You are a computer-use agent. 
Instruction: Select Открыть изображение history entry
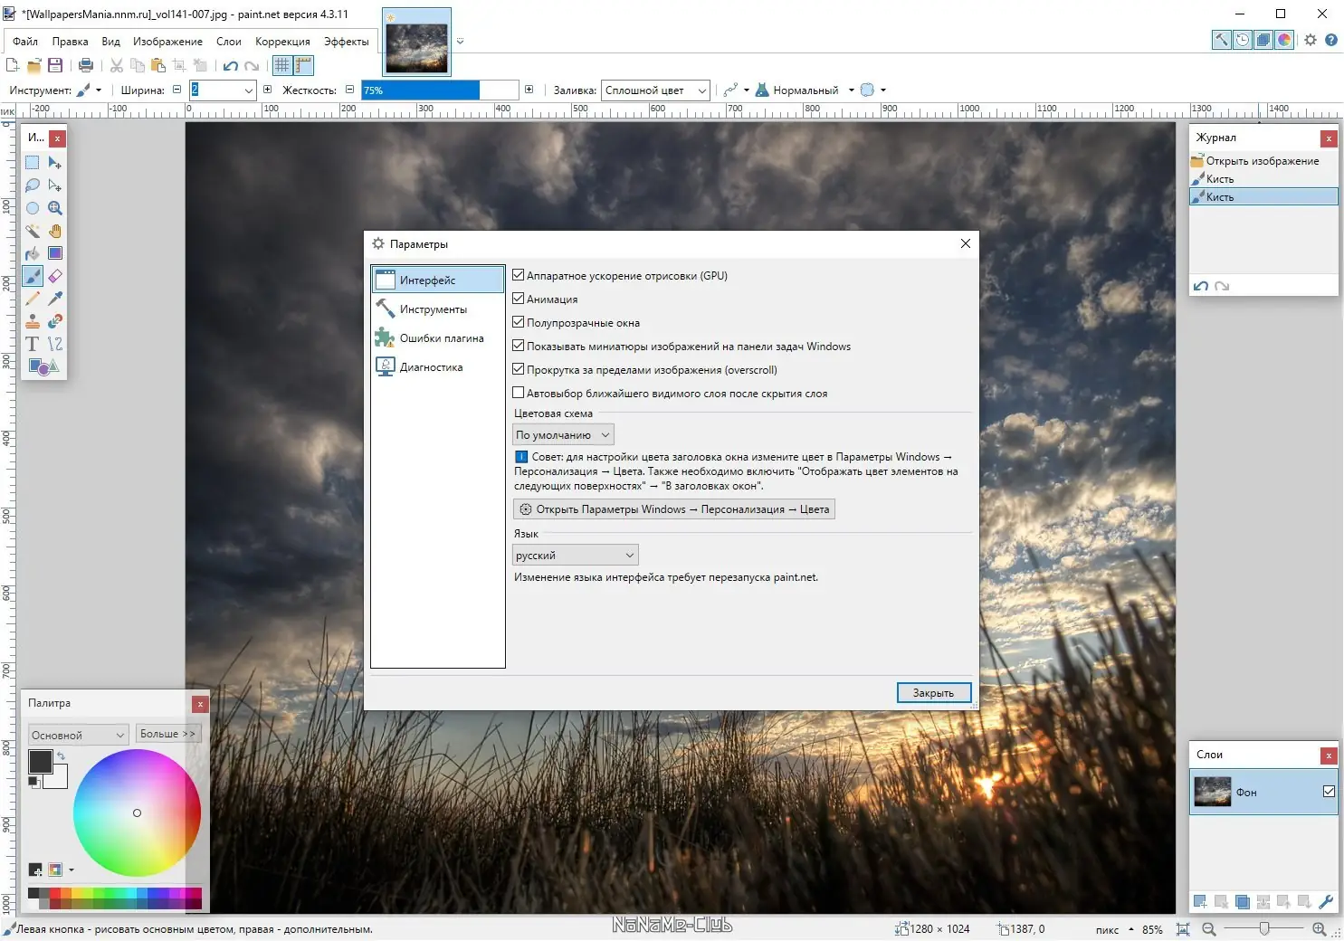point(1263,161)
